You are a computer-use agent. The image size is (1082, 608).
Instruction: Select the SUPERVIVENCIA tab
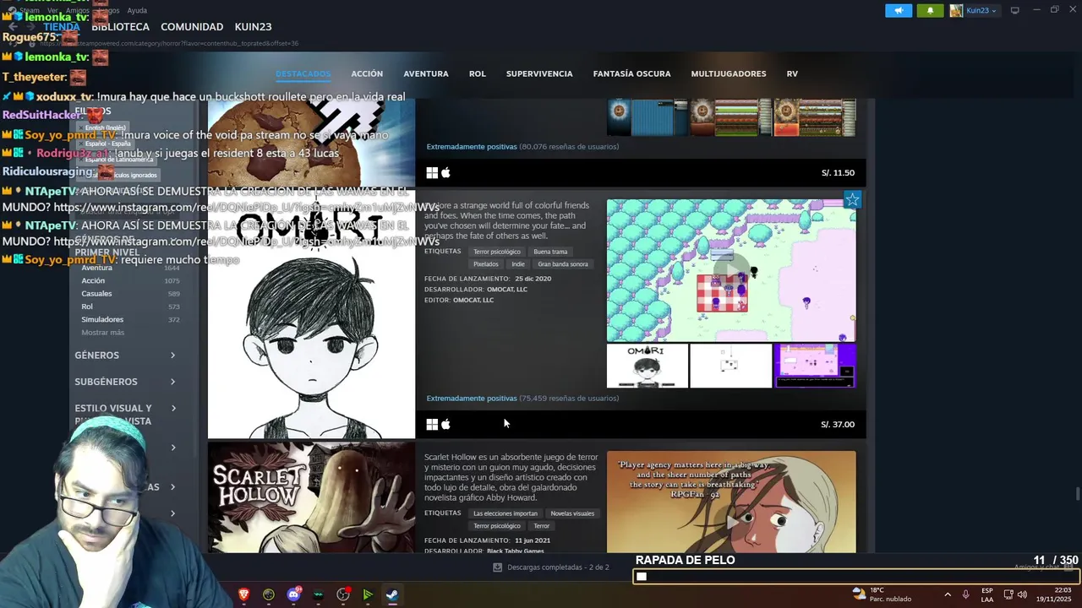(x=539, y=73)
